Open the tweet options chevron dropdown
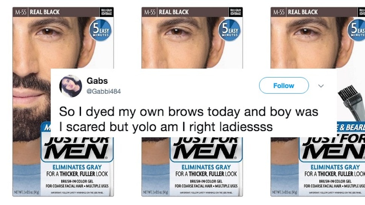365x205 pixels. point(321,86)
